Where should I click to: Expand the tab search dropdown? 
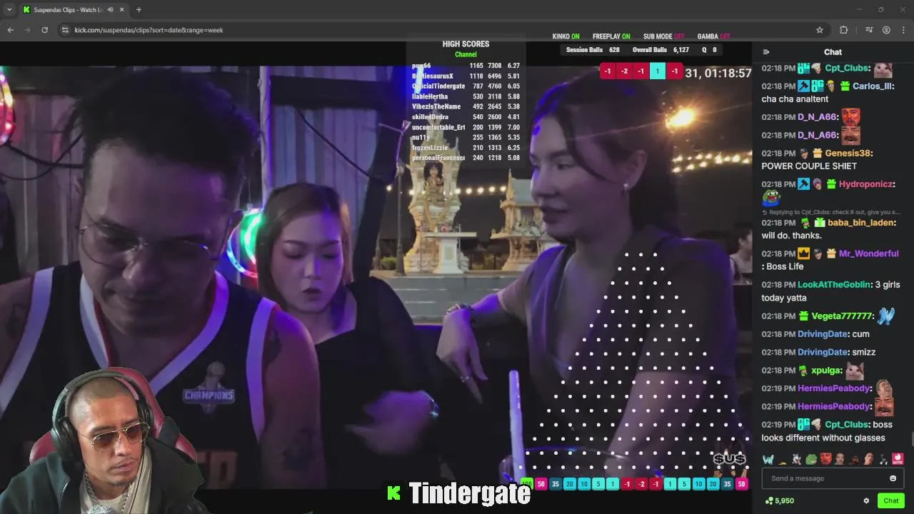[x=8, y=10]
